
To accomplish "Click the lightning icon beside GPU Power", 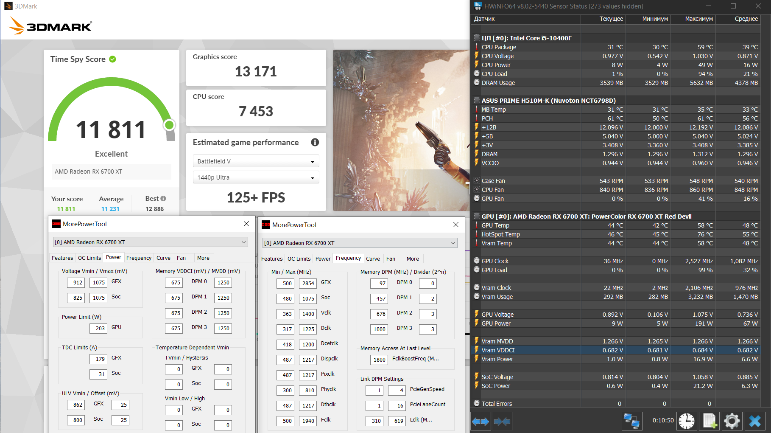I will [x=477, y=323].
